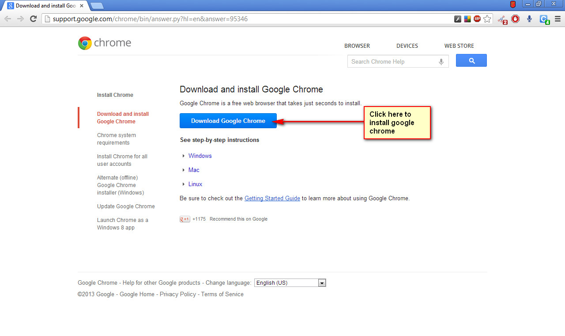Click the red stop-hand extension icon
The height and width of the screenshot is (336, 565).
pyautogui.click(x=516, y=19)
